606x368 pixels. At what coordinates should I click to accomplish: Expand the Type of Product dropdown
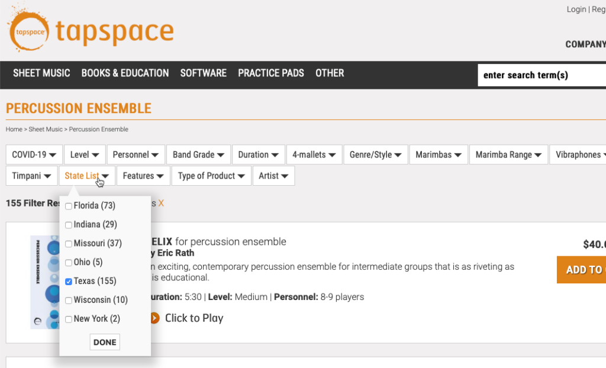click(x=211, y=176)
